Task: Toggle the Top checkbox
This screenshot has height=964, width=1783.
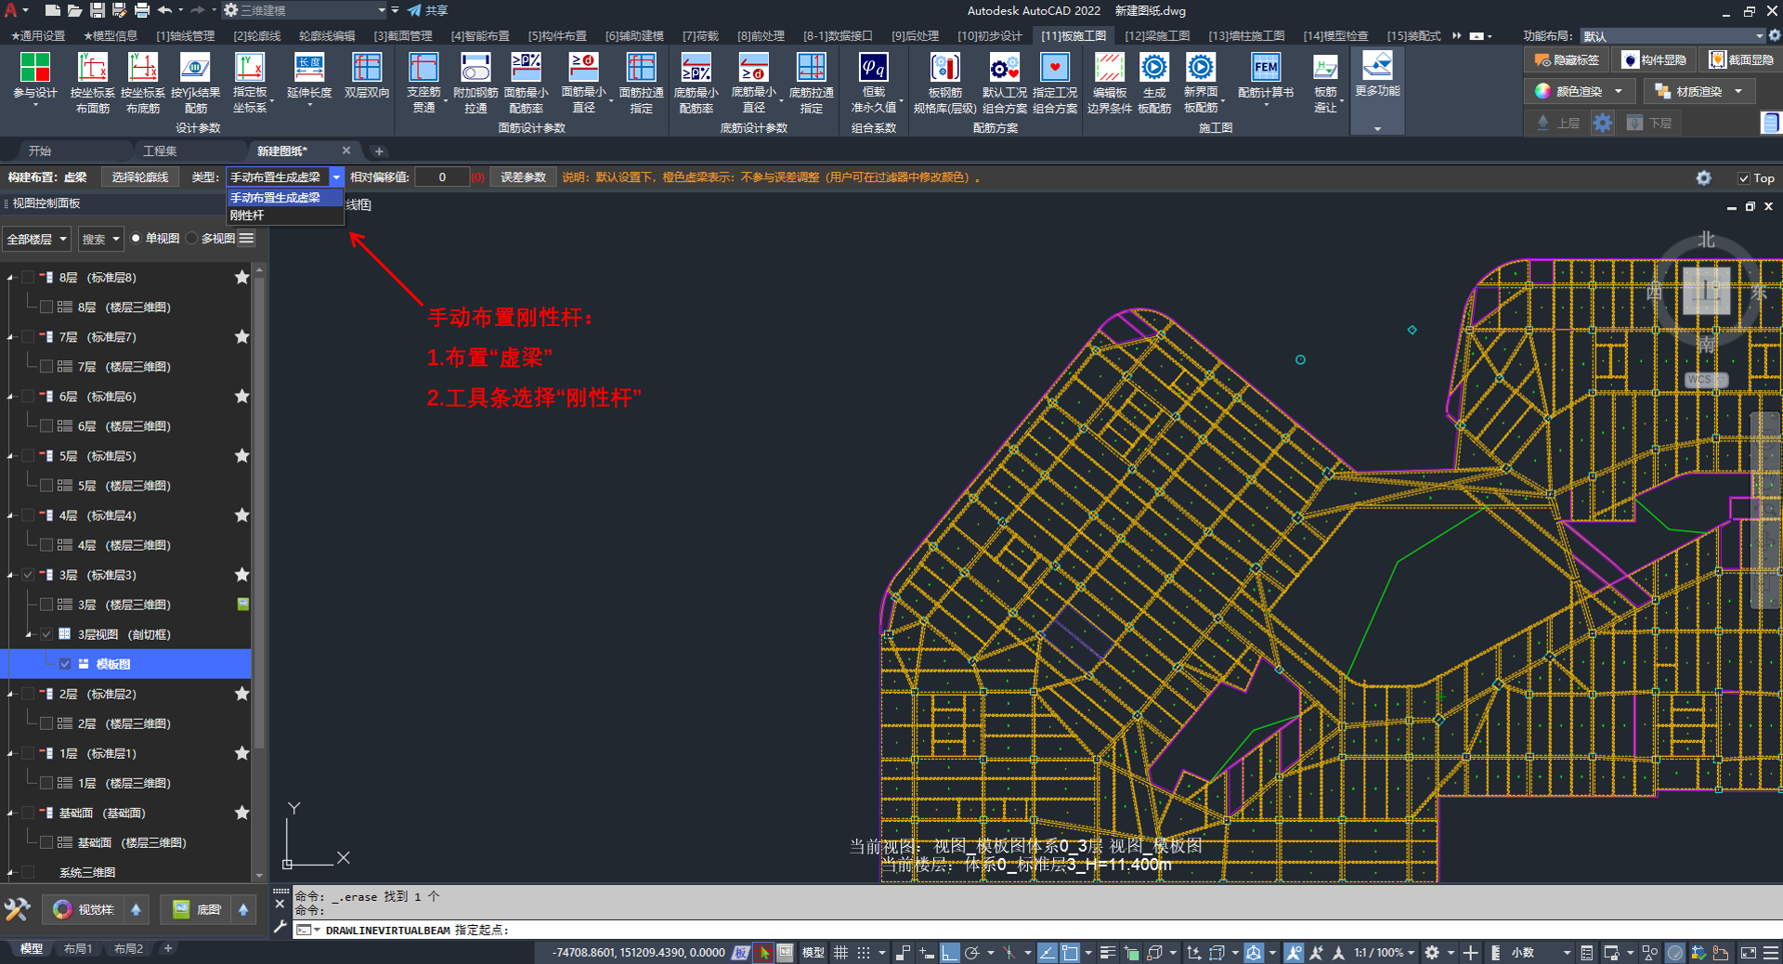Action: [x=1743, y=178]
